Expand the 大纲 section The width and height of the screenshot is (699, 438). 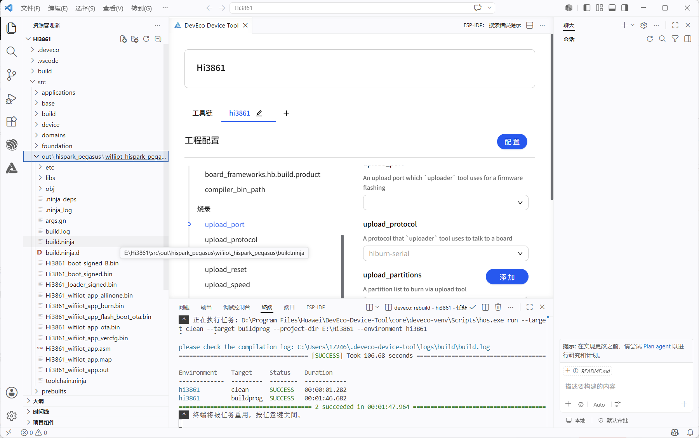pyautogui.click(x=38, y=401)
